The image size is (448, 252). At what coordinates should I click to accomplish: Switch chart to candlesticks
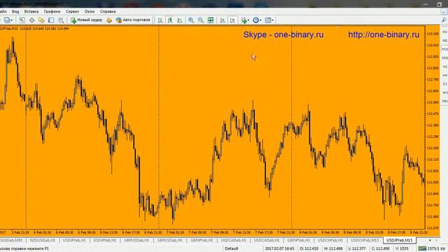(170, 20)
